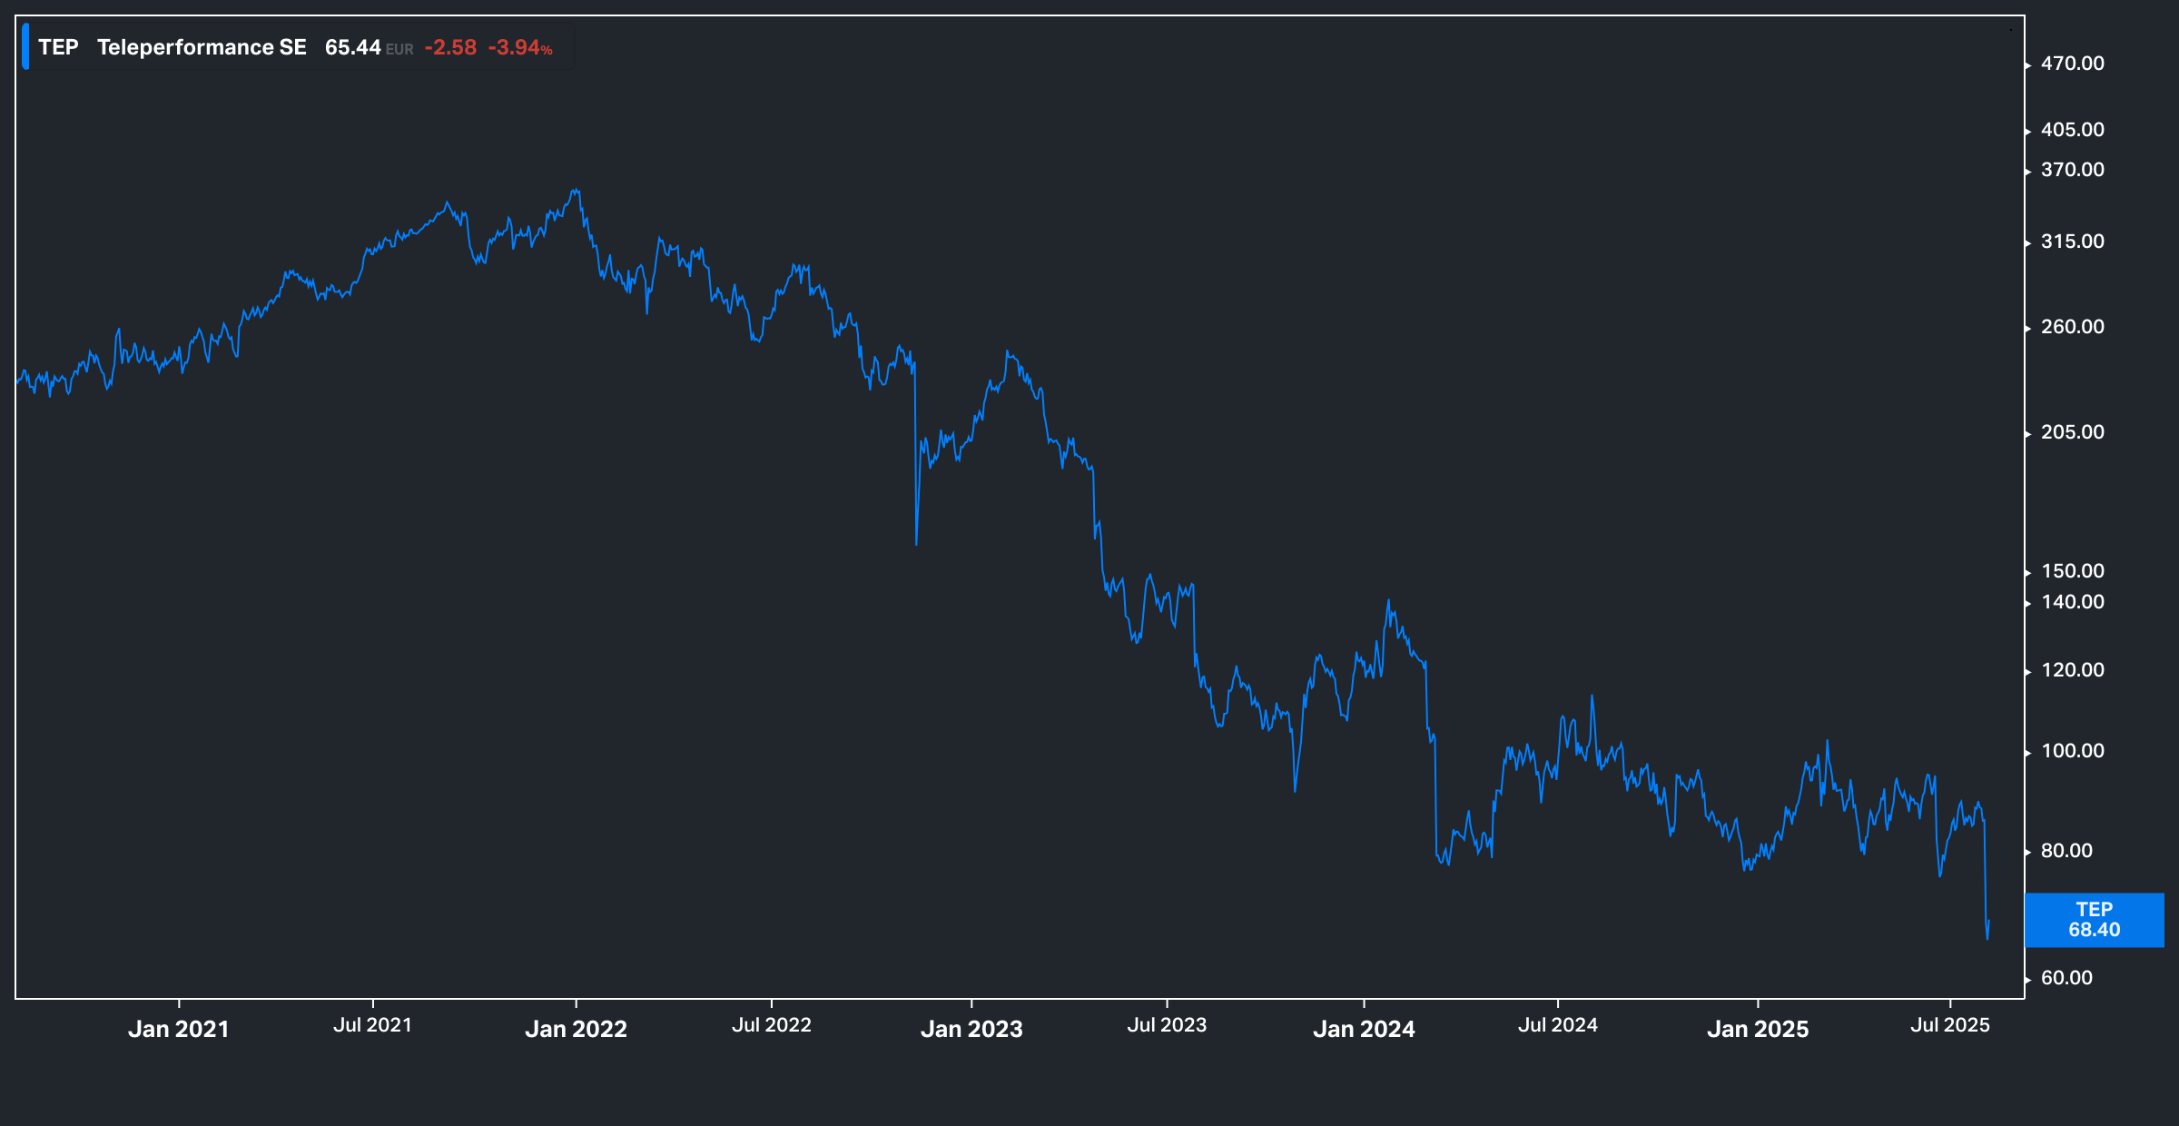The height and width of the screenshot is (1126, 2179).
Task: Click the Teleperformance SE name label
Action: [202, 47]
